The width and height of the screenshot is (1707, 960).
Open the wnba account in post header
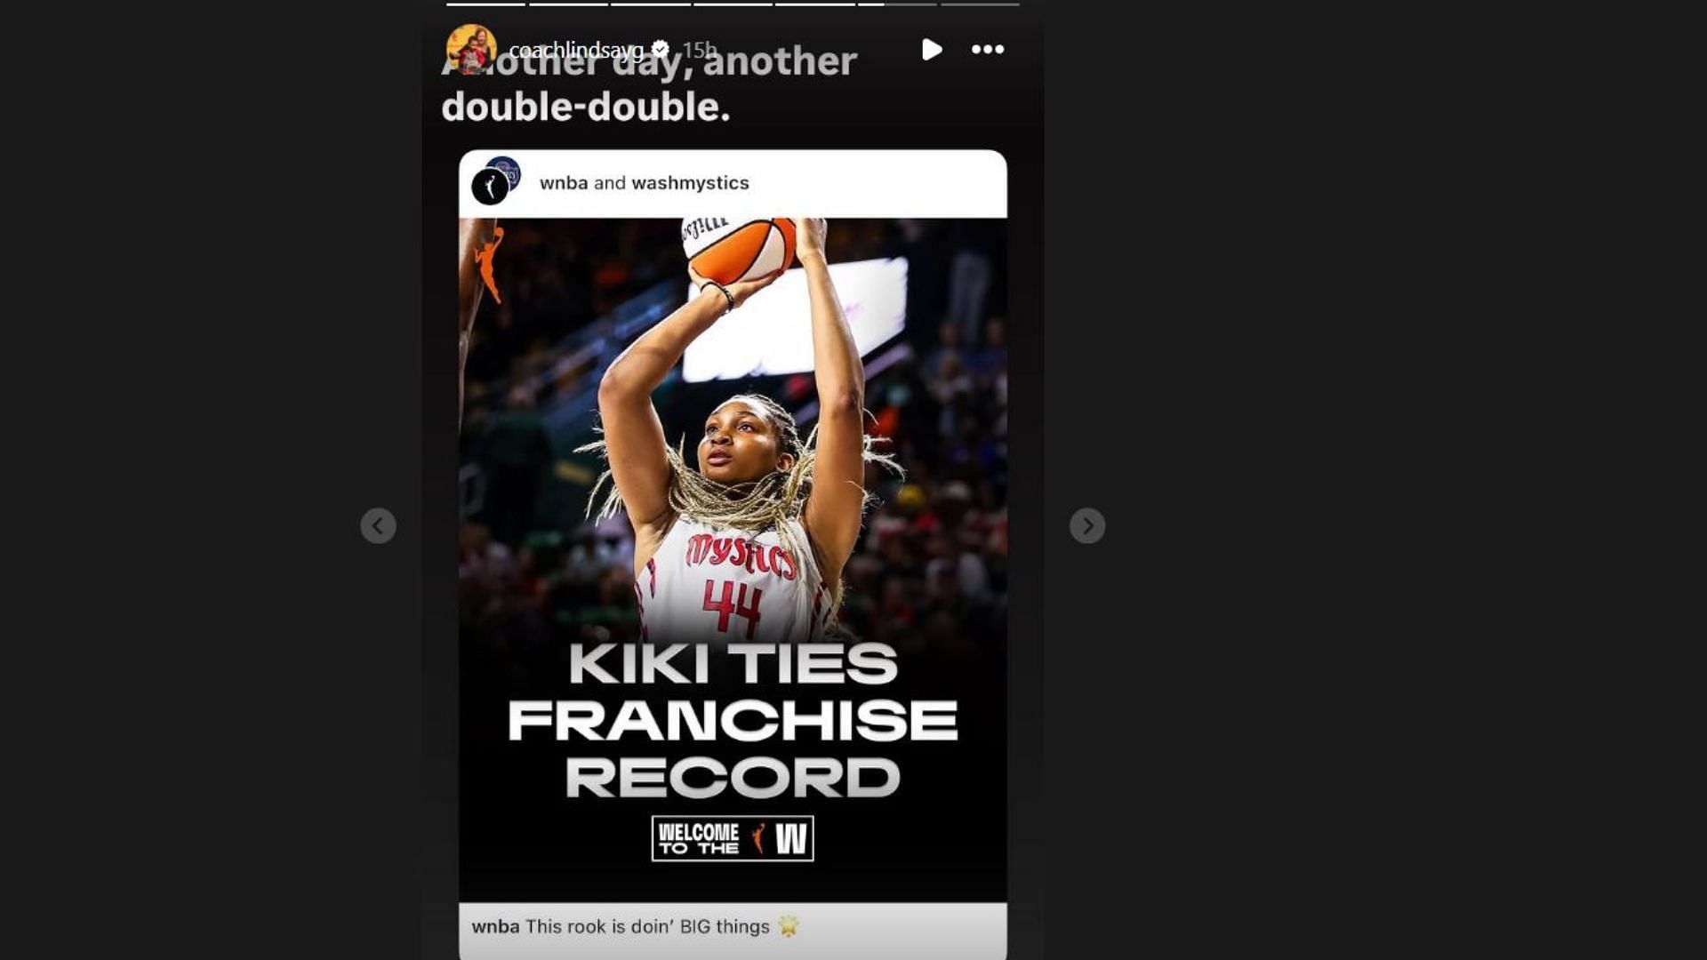click(x=564, y=183)
